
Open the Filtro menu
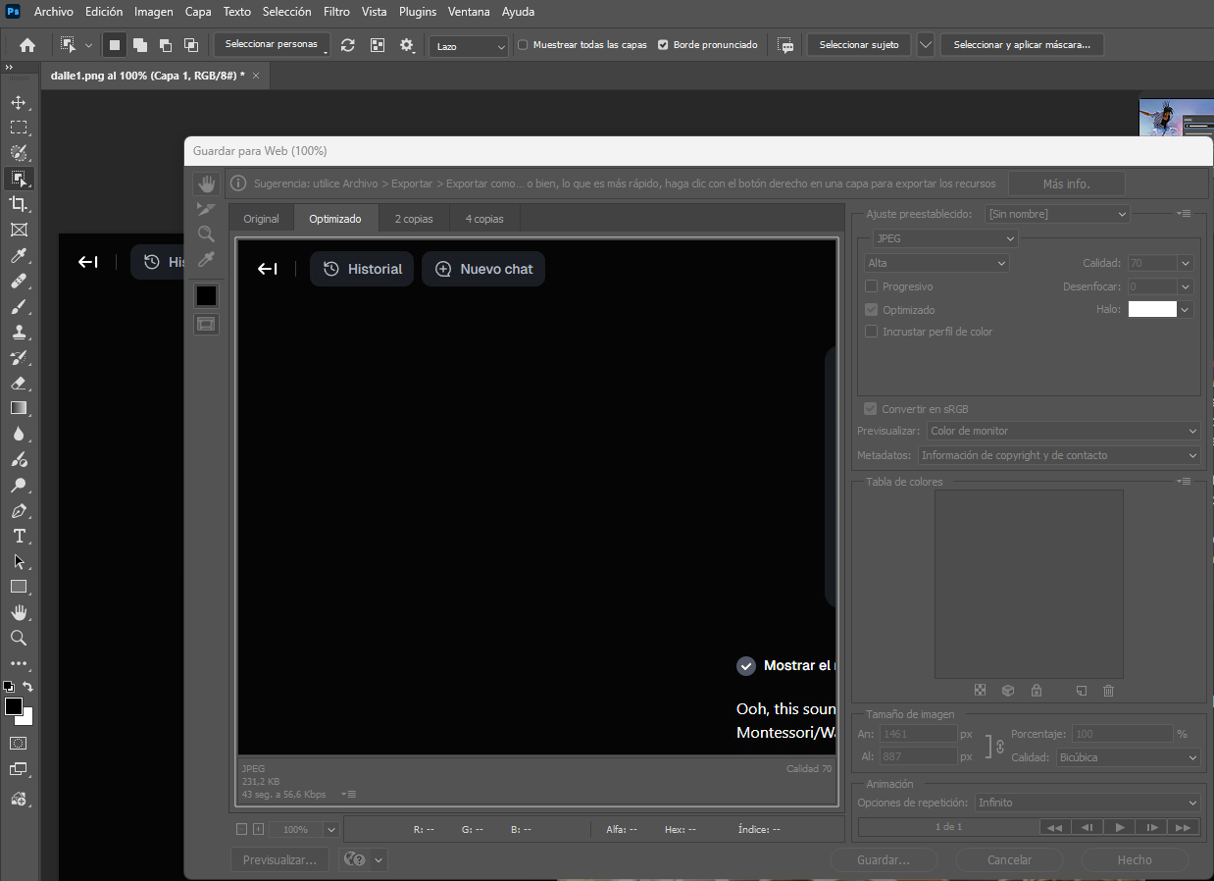[x=336, y=12]
